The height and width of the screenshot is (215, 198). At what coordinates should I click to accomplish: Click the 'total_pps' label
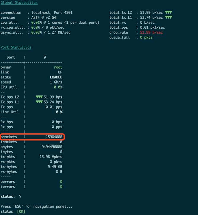(x=119, y=28)
